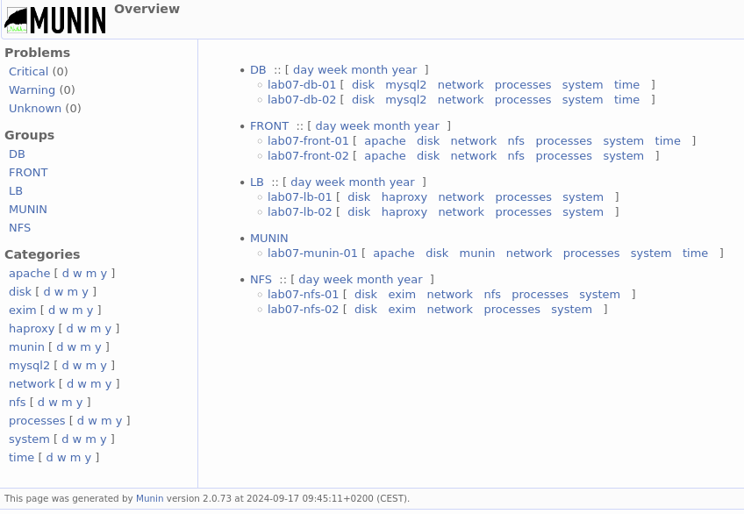The height and width of the screenshot is (514, 744).
Task: Open exim graphs for lab07-nfs-01
Action: [402, 295]
